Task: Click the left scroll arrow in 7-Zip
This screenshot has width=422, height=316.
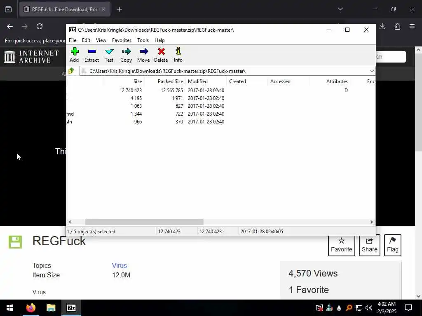Action: (70, 222)
